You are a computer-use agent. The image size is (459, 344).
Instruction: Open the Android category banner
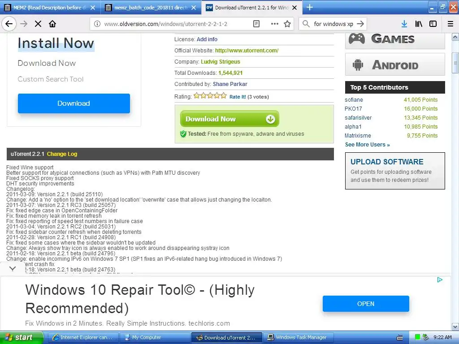(395, 64)
